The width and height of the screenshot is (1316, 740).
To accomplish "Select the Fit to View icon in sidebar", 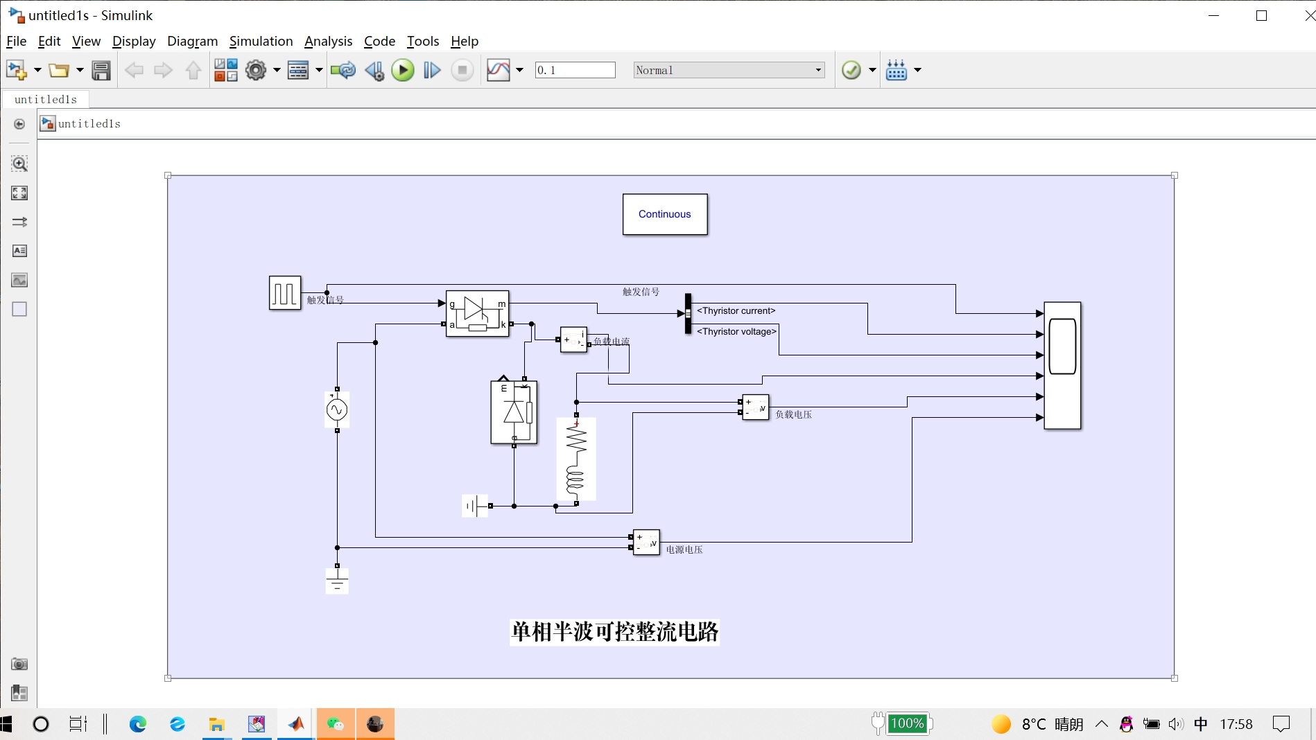I will (x=19, y=193).
